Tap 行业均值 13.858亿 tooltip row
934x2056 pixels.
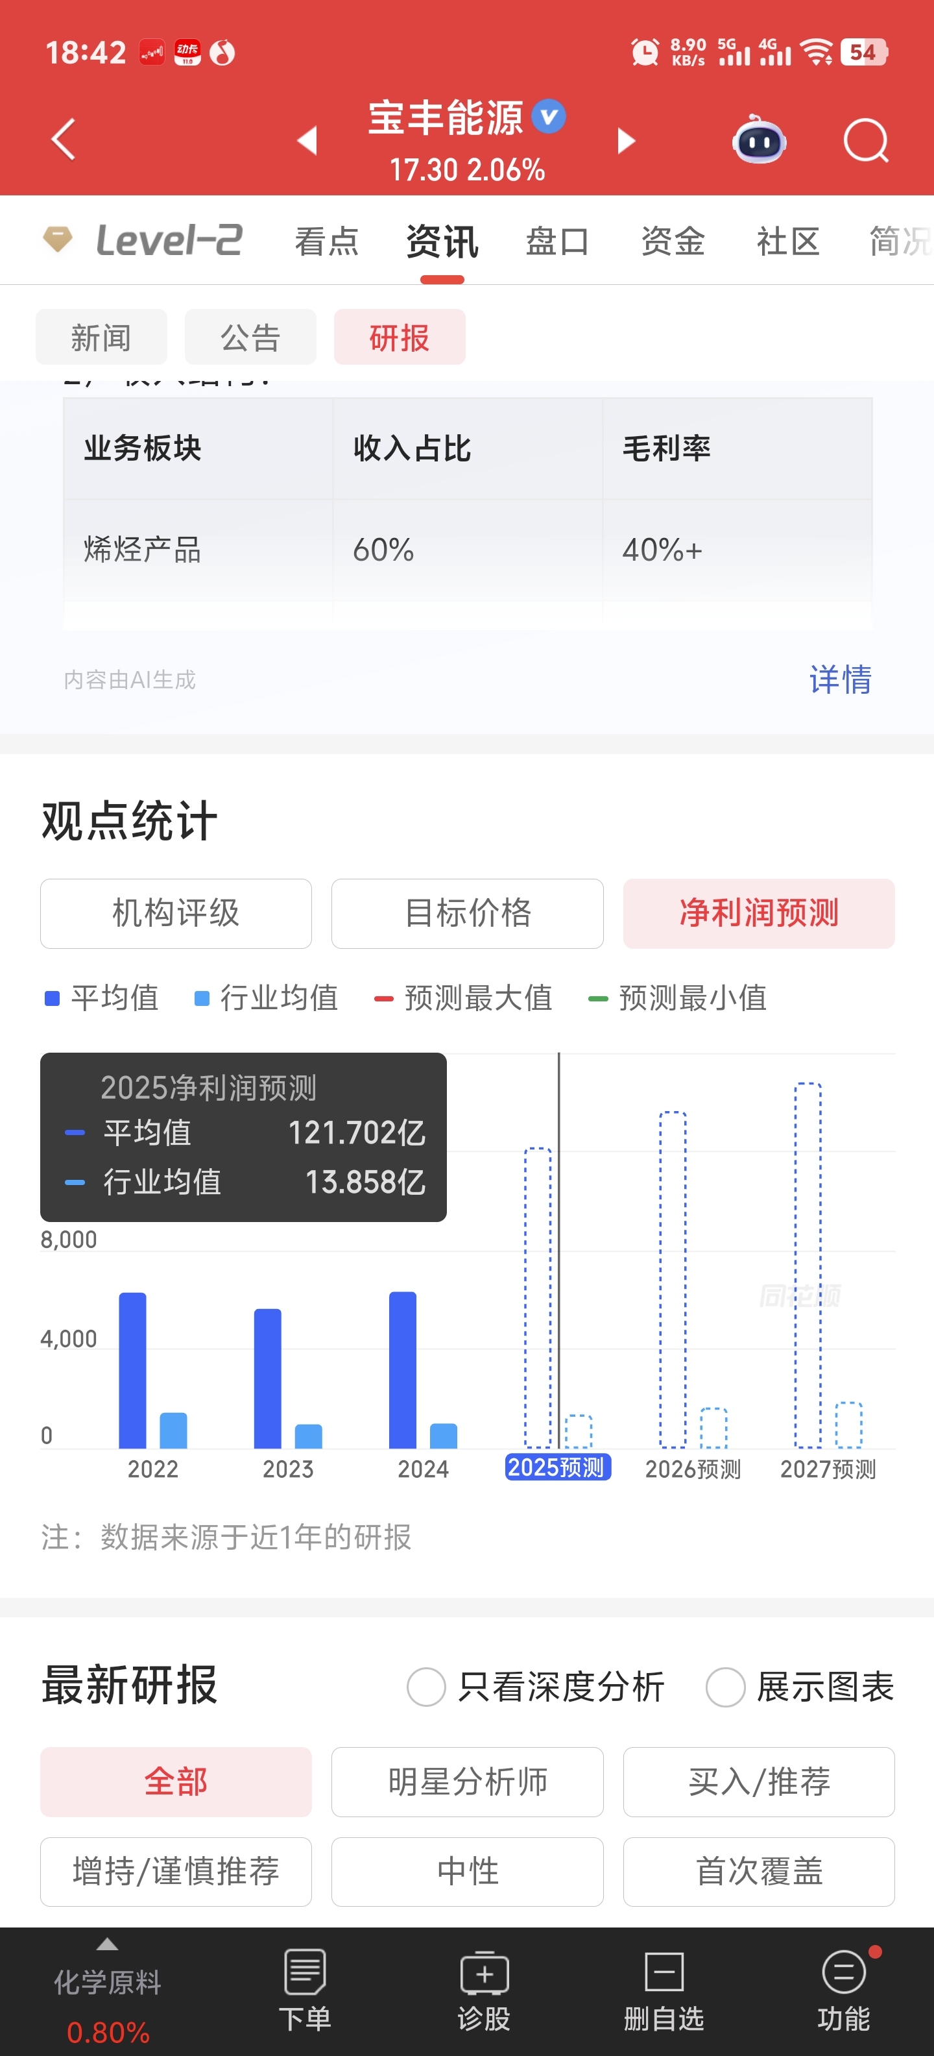244,1182
